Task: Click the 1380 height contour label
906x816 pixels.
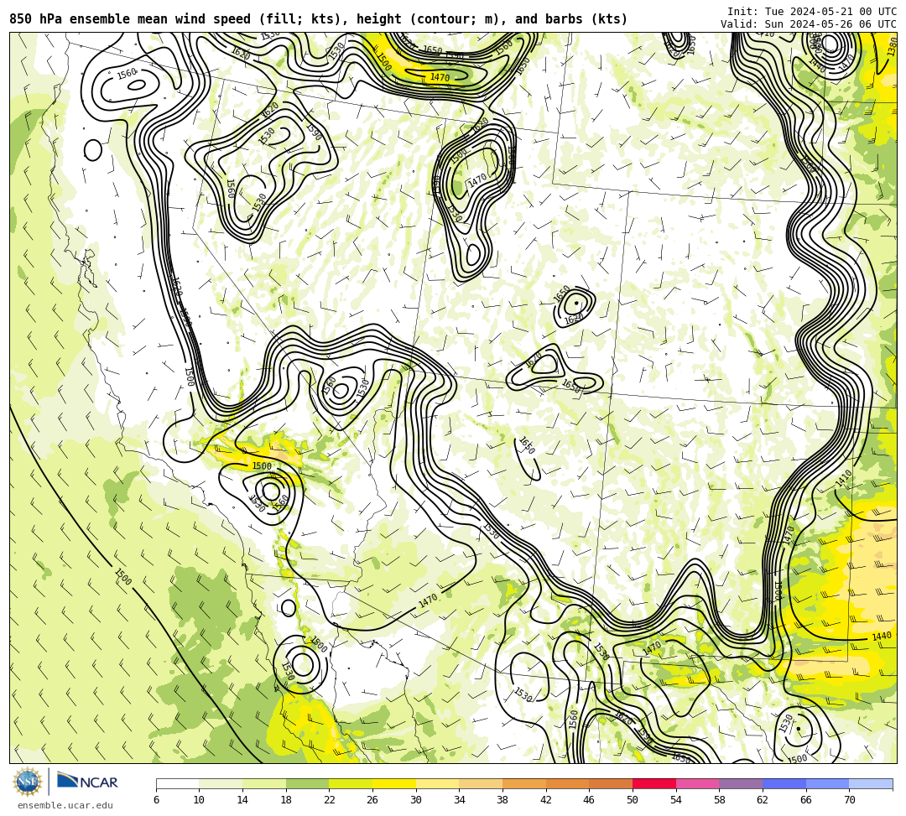Action: (x=892, y=47)
